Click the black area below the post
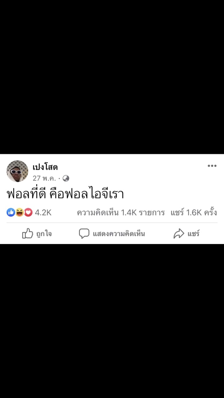The width and height of the screenshot is (224, 398). coord(112,321)
